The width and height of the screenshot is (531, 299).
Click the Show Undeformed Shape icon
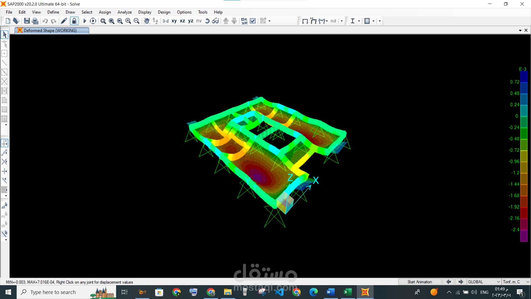(x=305, y=21)
